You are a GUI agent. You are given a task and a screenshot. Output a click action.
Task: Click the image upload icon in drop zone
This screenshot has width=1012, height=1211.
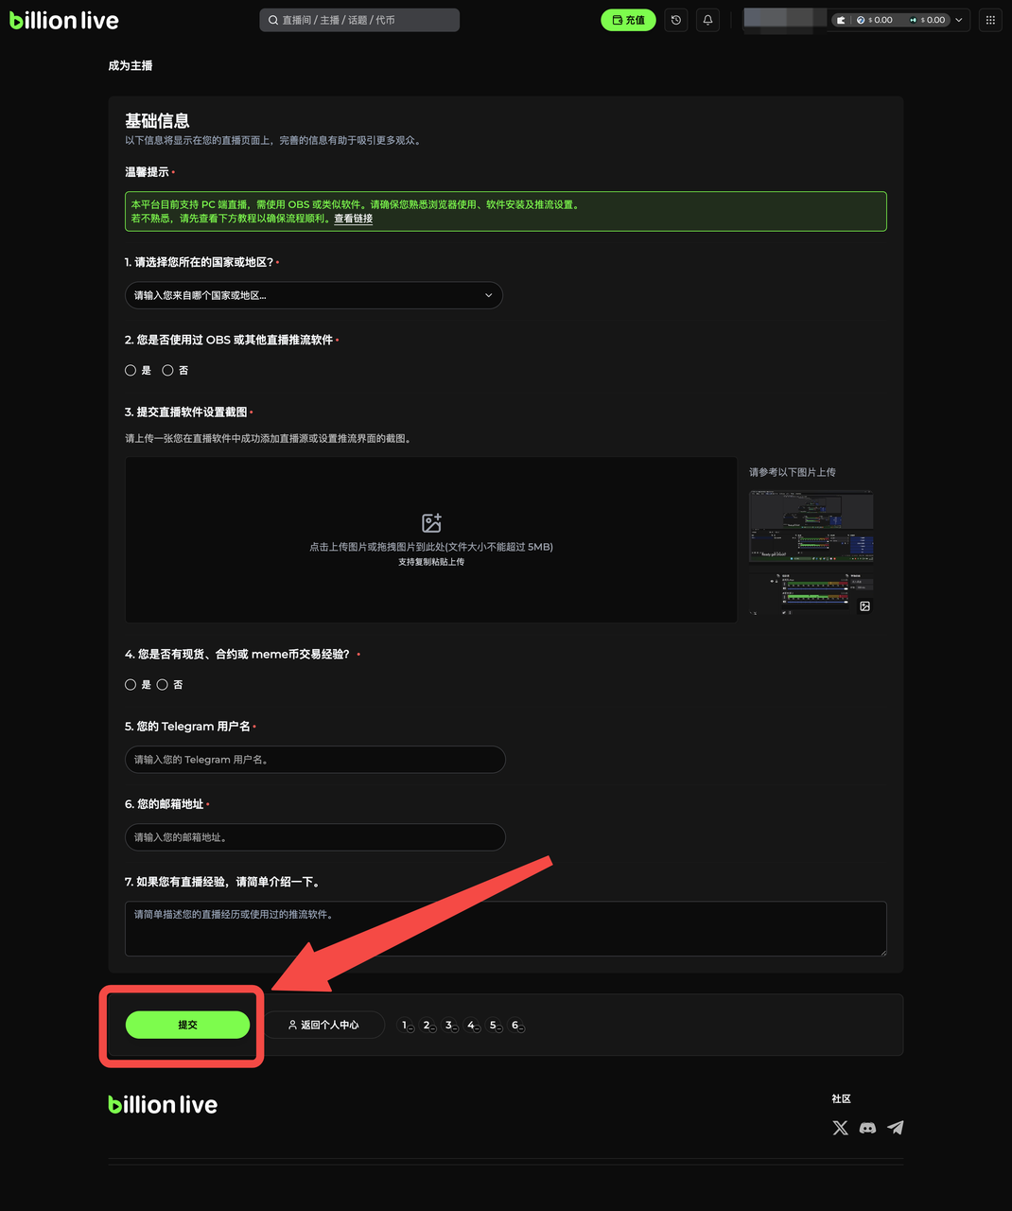tap(431, 523)
